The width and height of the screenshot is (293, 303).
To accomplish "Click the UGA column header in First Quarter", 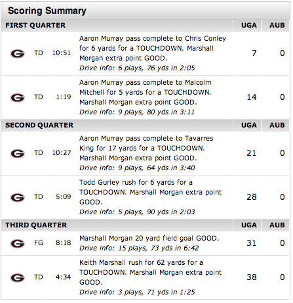I will tap(249, 26).
